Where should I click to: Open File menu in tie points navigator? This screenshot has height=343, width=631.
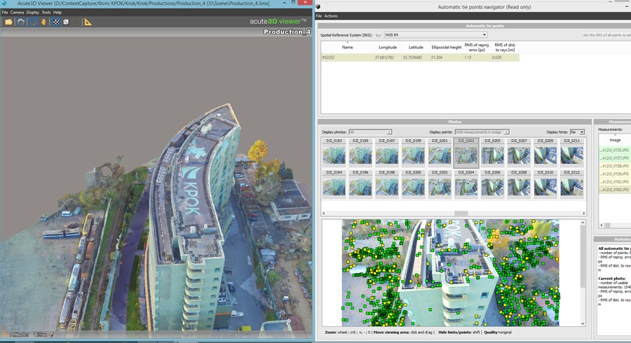click(319, 16)
